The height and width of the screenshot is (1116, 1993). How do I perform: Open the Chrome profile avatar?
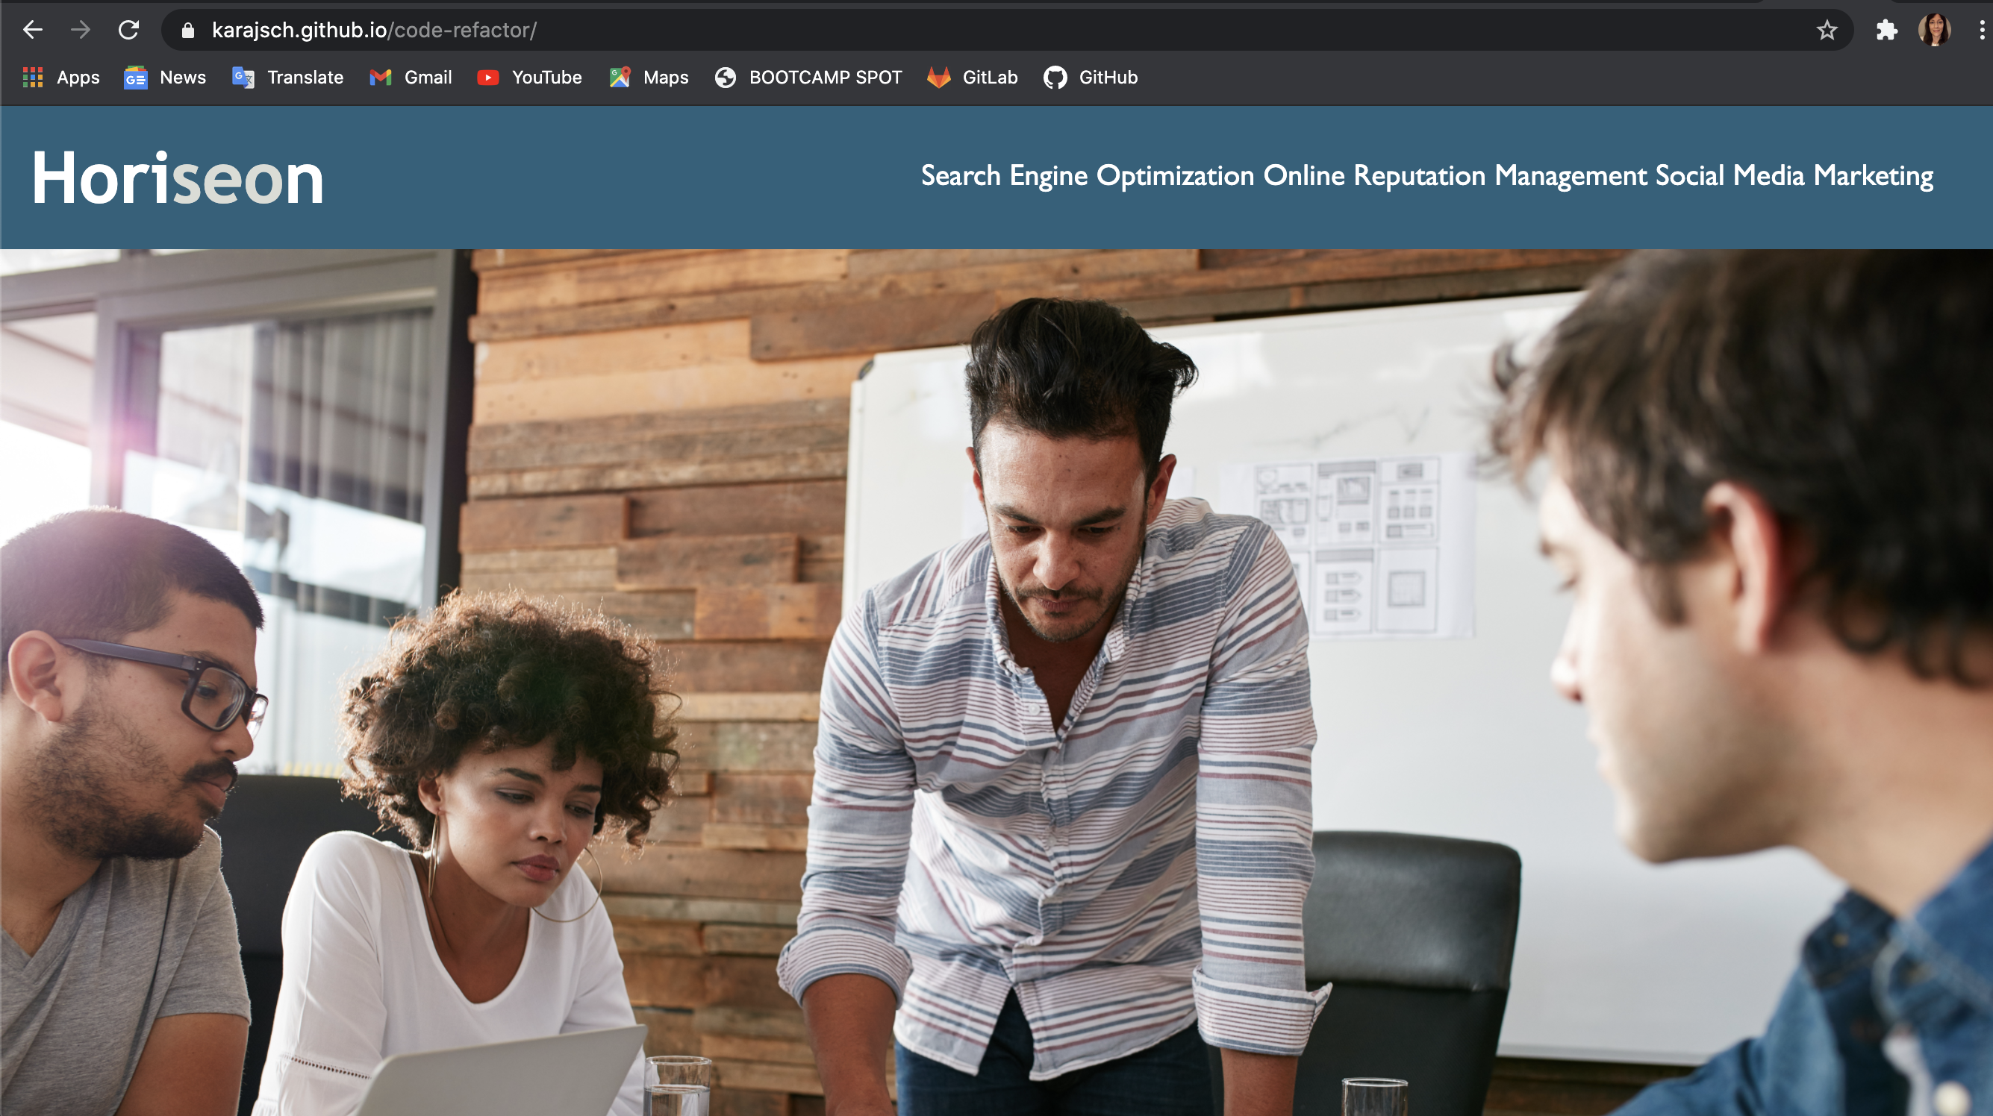click(x=1934, y=30)
